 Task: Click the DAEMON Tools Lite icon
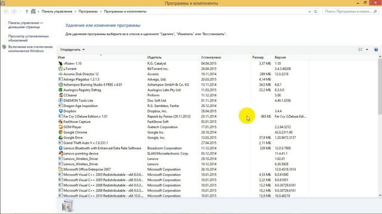[x=60, y=100]
